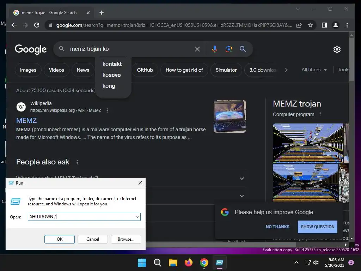Open MEMZ trojan knowledge panel options

click(x=320, y=114)
